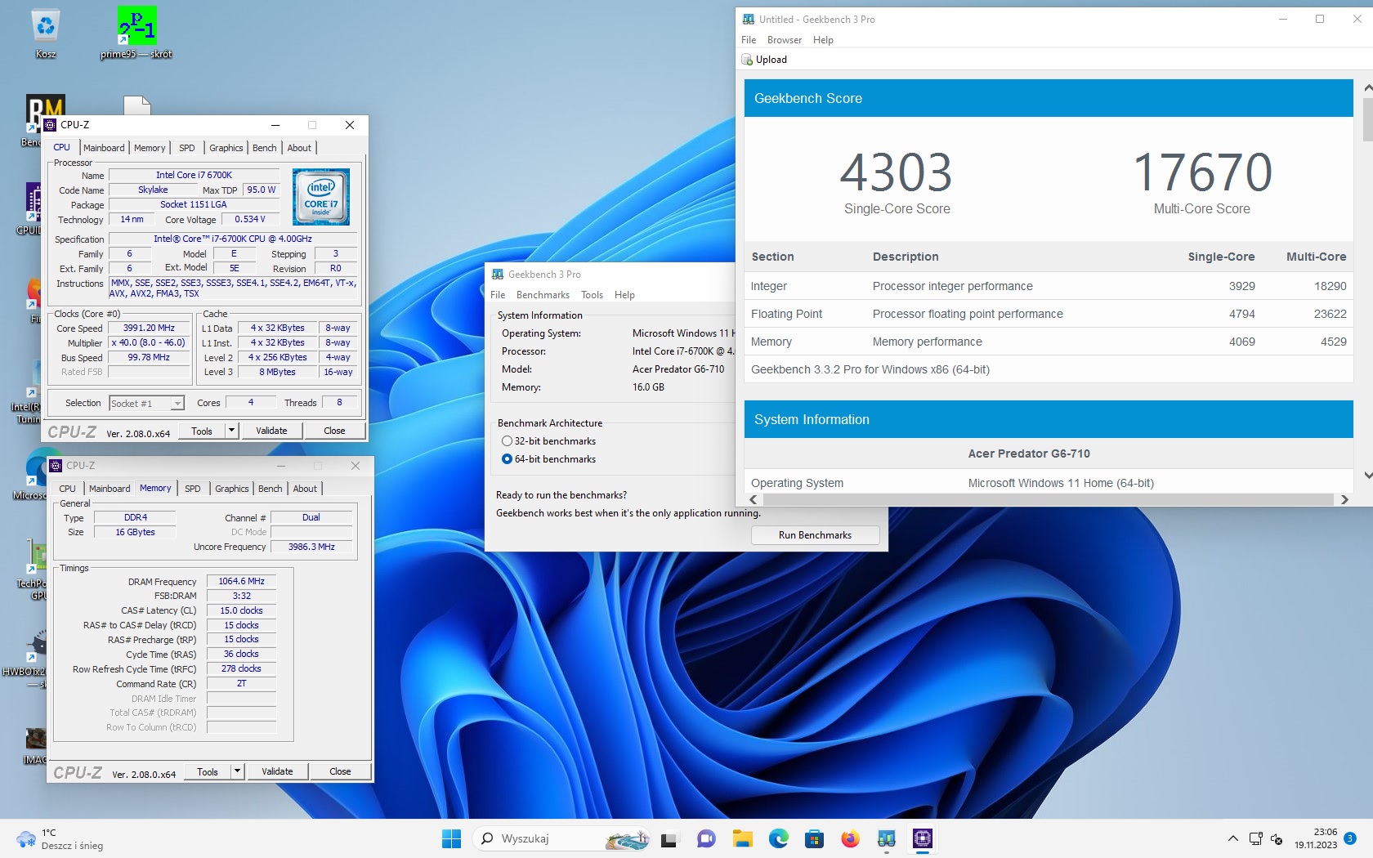1373x858 pixels.
Task: Open Task View on the taskbar
Action: (669, 838)
